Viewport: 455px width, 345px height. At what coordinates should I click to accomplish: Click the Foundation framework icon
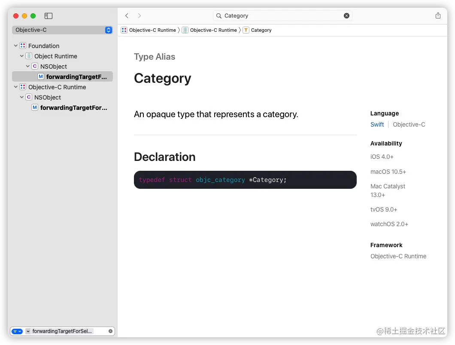23,45
